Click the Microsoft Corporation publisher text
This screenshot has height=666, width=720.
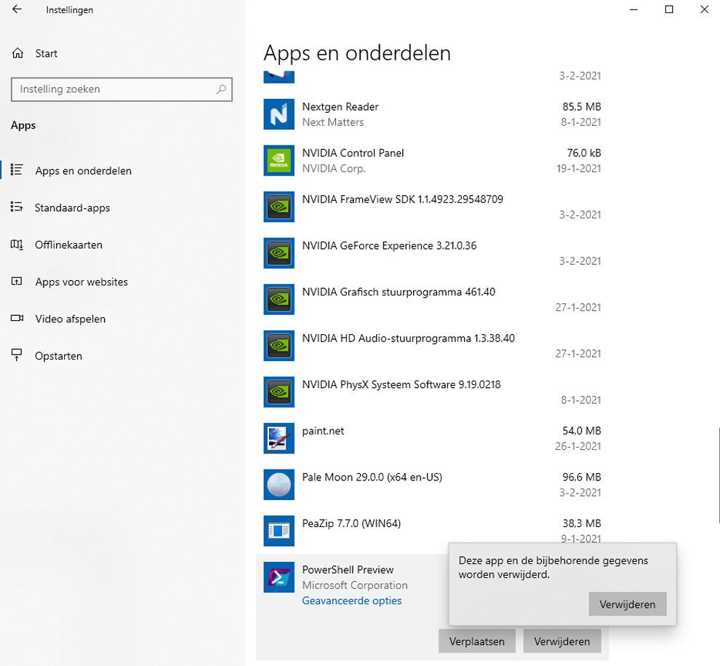pyautogui.click(x=355, y=585)
